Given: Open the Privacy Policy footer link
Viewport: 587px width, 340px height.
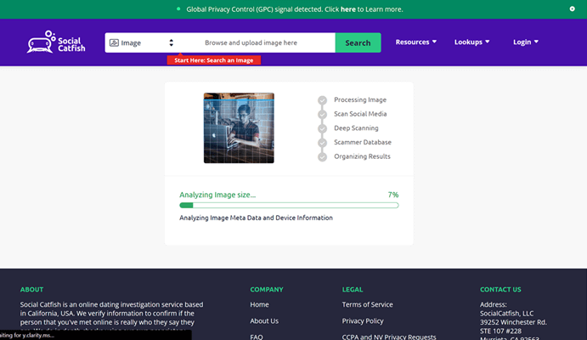Looking at the screenshot, I should tap(363, 320).
